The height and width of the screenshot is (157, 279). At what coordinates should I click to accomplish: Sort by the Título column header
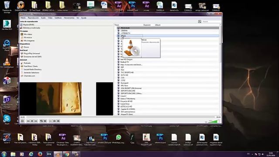117,25
